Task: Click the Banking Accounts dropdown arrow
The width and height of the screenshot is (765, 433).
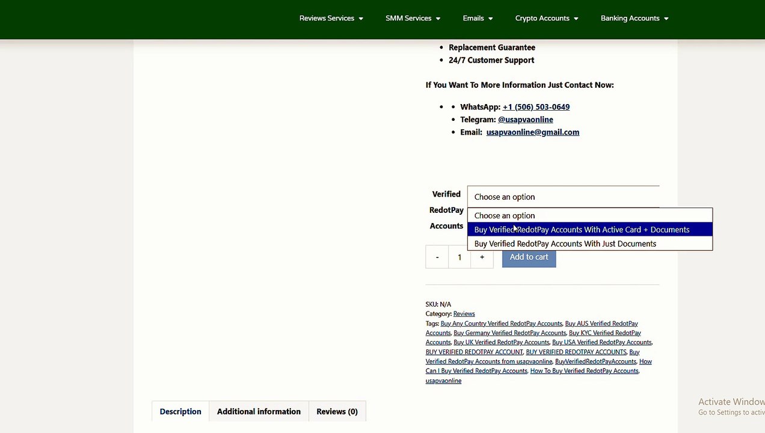Action: (x=666, y=19)
